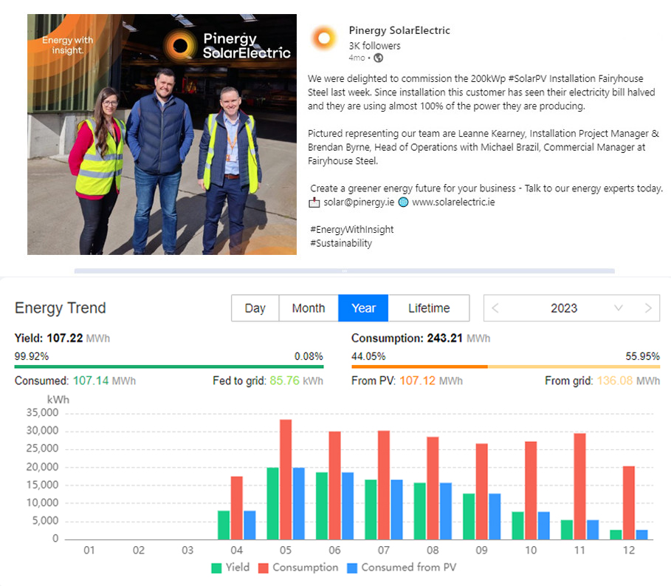Screen dimensions: 671x586
Task: Click the September red consumption bar
Action: point(482,491)
